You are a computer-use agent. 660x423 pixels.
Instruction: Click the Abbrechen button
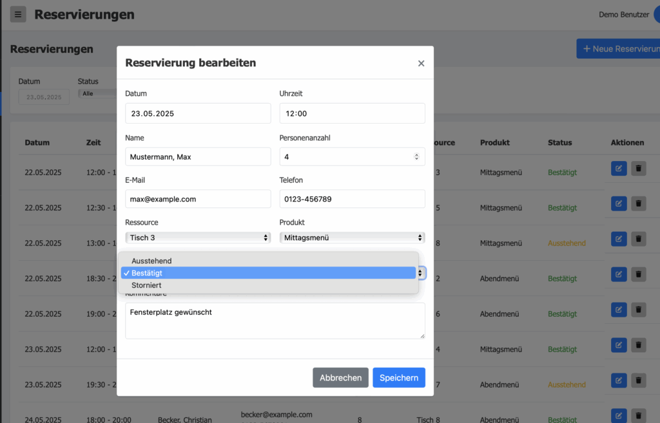(x=340, y=377)
